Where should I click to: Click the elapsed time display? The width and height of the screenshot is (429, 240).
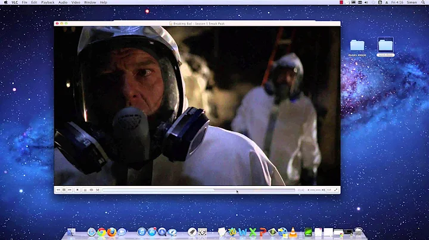[301, 190]
